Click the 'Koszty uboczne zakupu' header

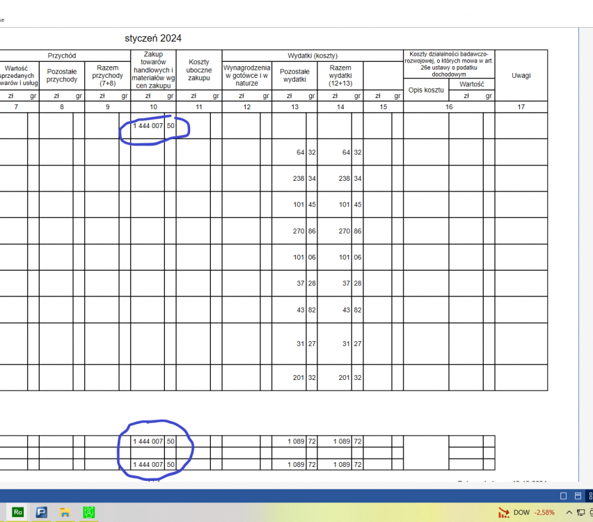click(198, 70)
